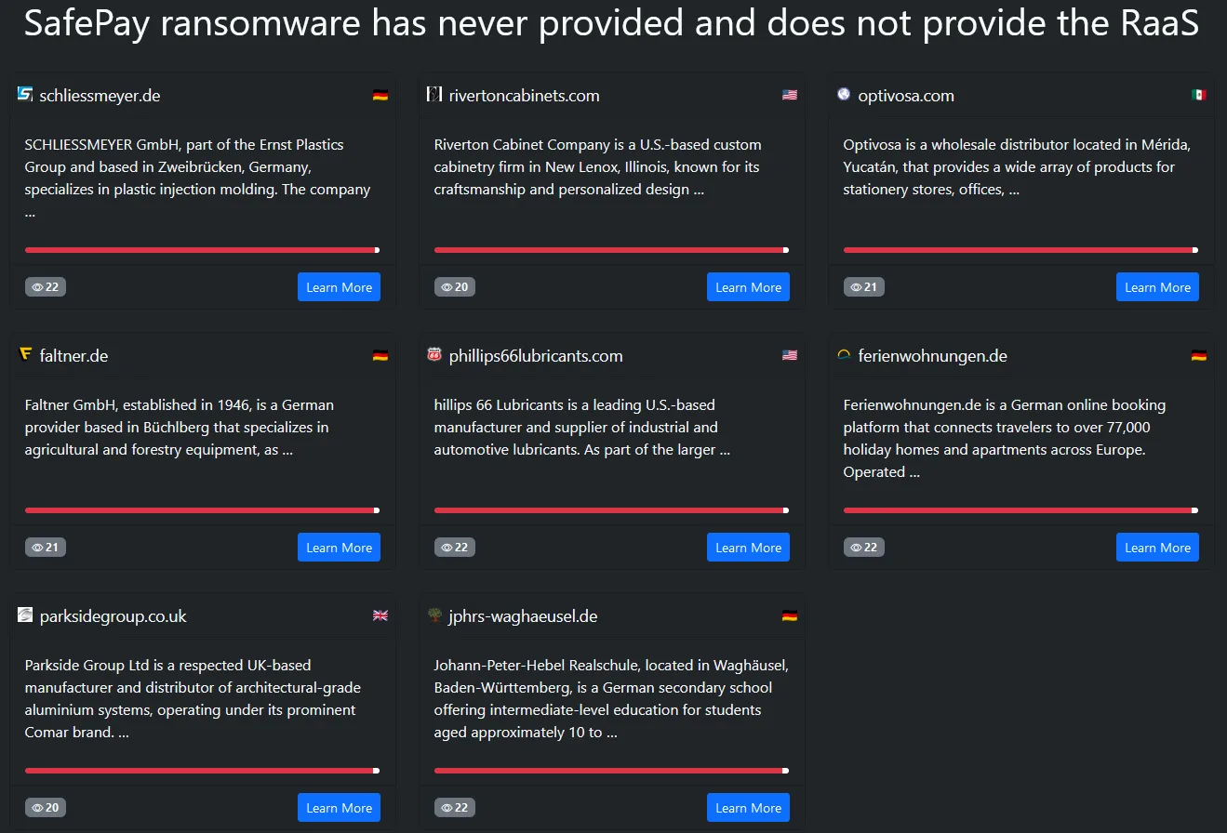Viewport: 1227px width, 833px height.
Task: Click the Mexican flag on optivosa.com card
Action: (x=1198, y=95)
